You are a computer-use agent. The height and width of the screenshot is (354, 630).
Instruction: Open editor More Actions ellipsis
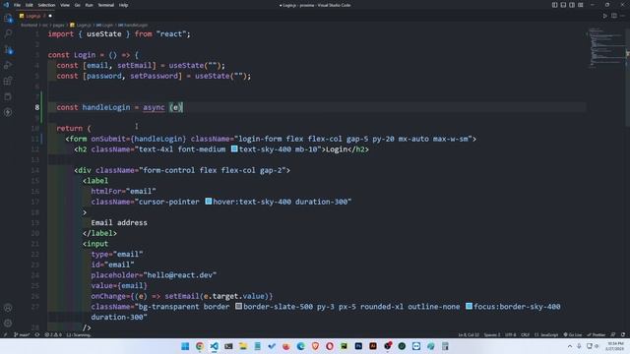(x=622, y=16)
